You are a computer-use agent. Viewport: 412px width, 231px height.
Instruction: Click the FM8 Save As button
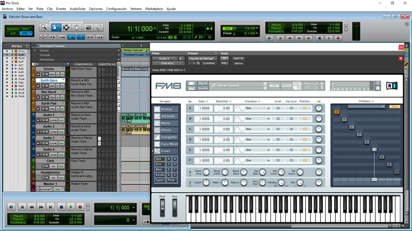coord(203,88)
